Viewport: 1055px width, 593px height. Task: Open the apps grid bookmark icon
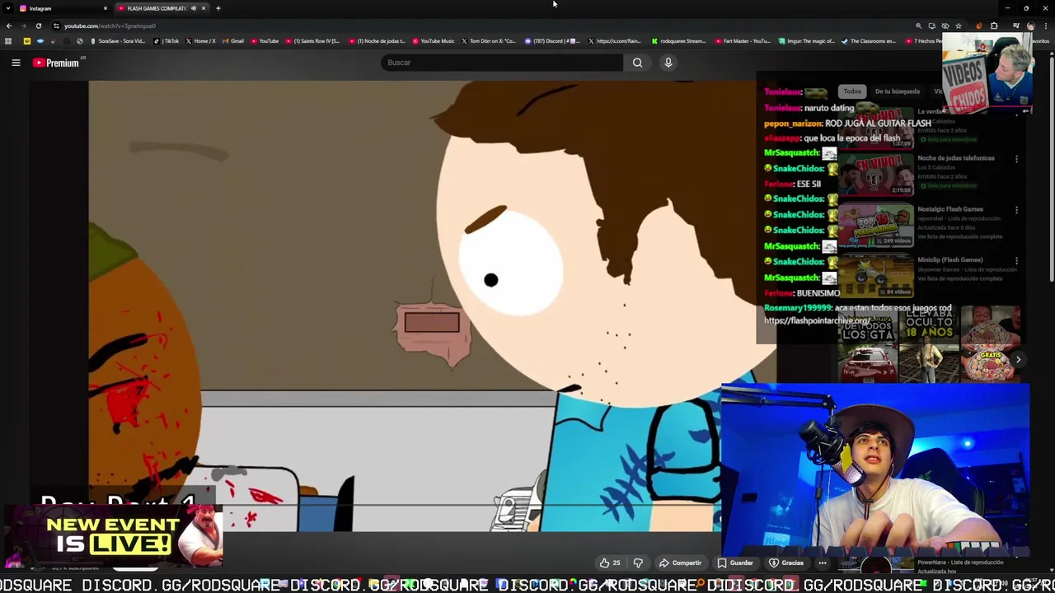coord(8,41)
